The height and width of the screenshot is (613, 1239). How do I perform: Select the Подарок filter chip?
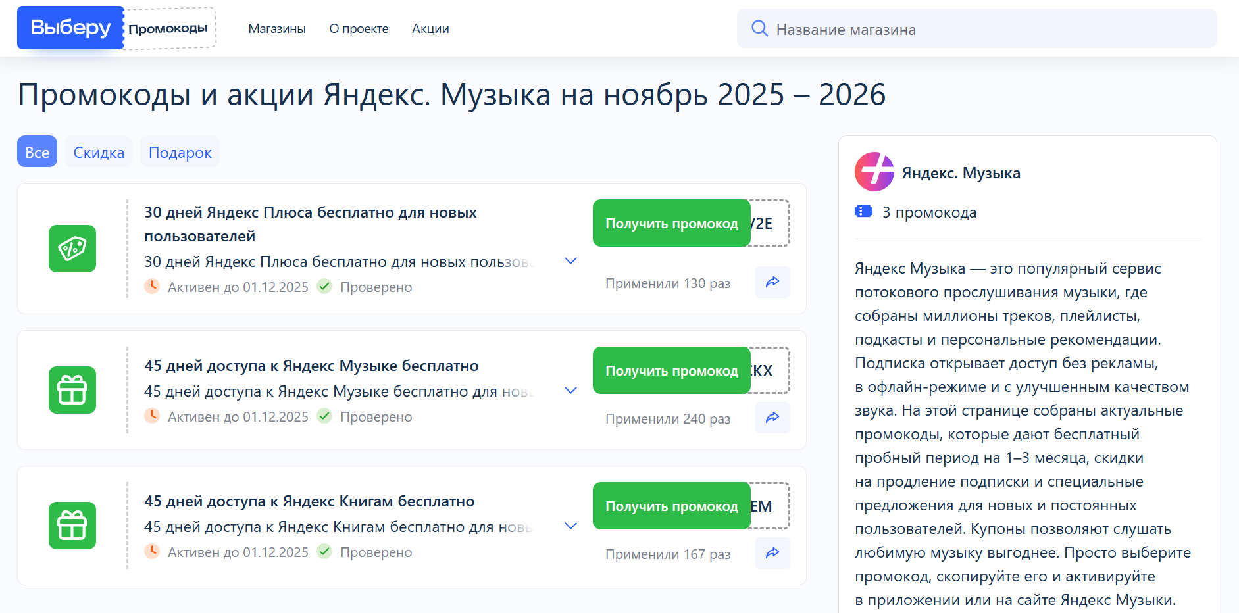pos(180,152)
